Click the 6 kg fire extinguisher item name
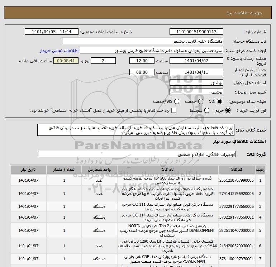Image resolution: width=276 pixels, height=267 pixels. tap(168, 194)
